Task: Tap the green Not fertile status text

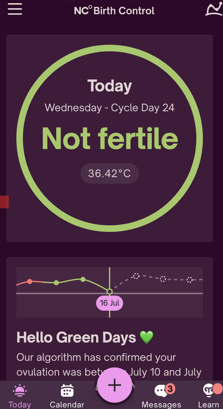Action: point(110,139)
